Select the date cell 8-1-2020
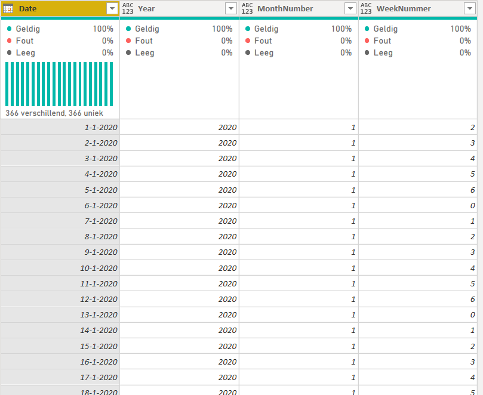483x395 pixels. pos(60,236)
